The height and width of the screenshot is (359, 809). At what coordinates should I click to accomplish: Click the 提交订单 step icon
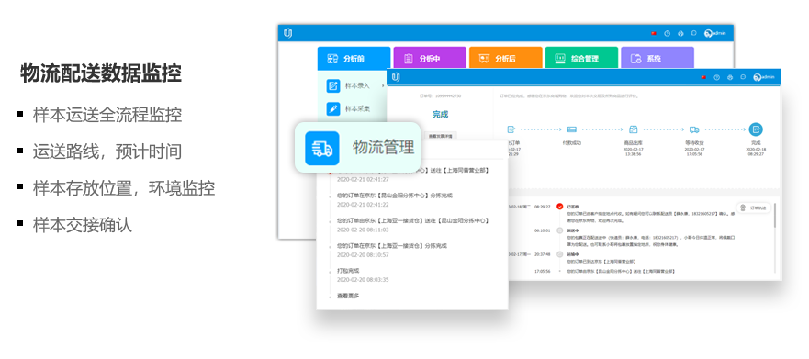[511, 129]
